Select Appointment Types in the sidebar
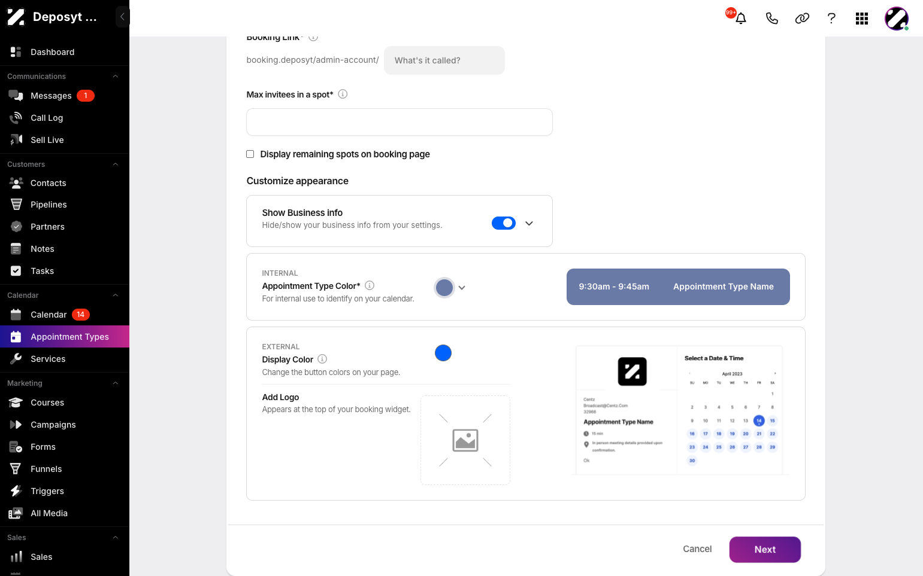 [65, 337]
